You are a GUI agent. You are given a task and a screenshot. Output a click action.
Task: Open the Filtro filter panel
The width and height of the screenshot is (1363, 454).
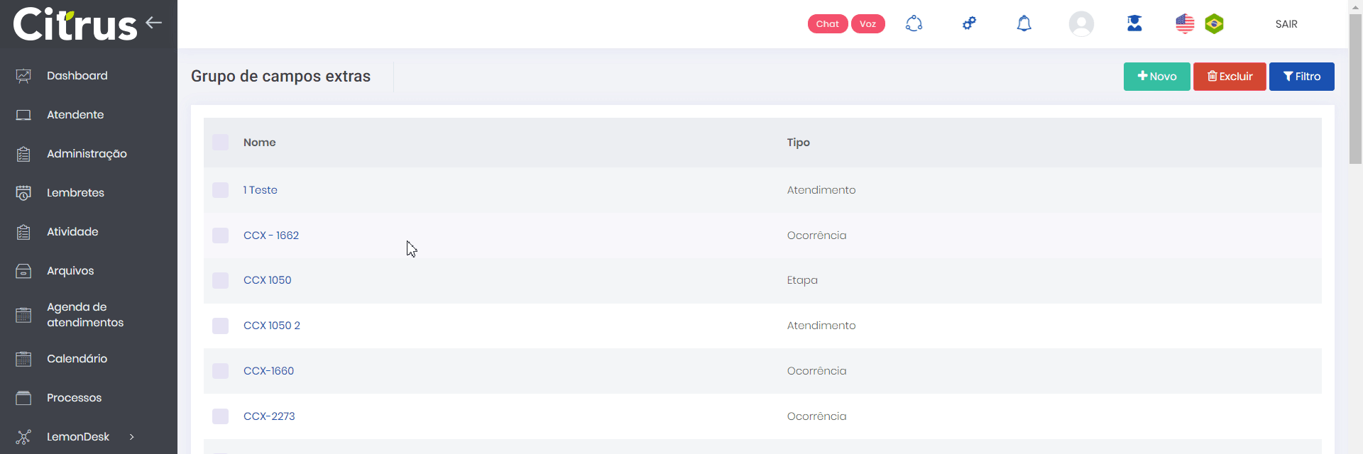point(1301,77)
